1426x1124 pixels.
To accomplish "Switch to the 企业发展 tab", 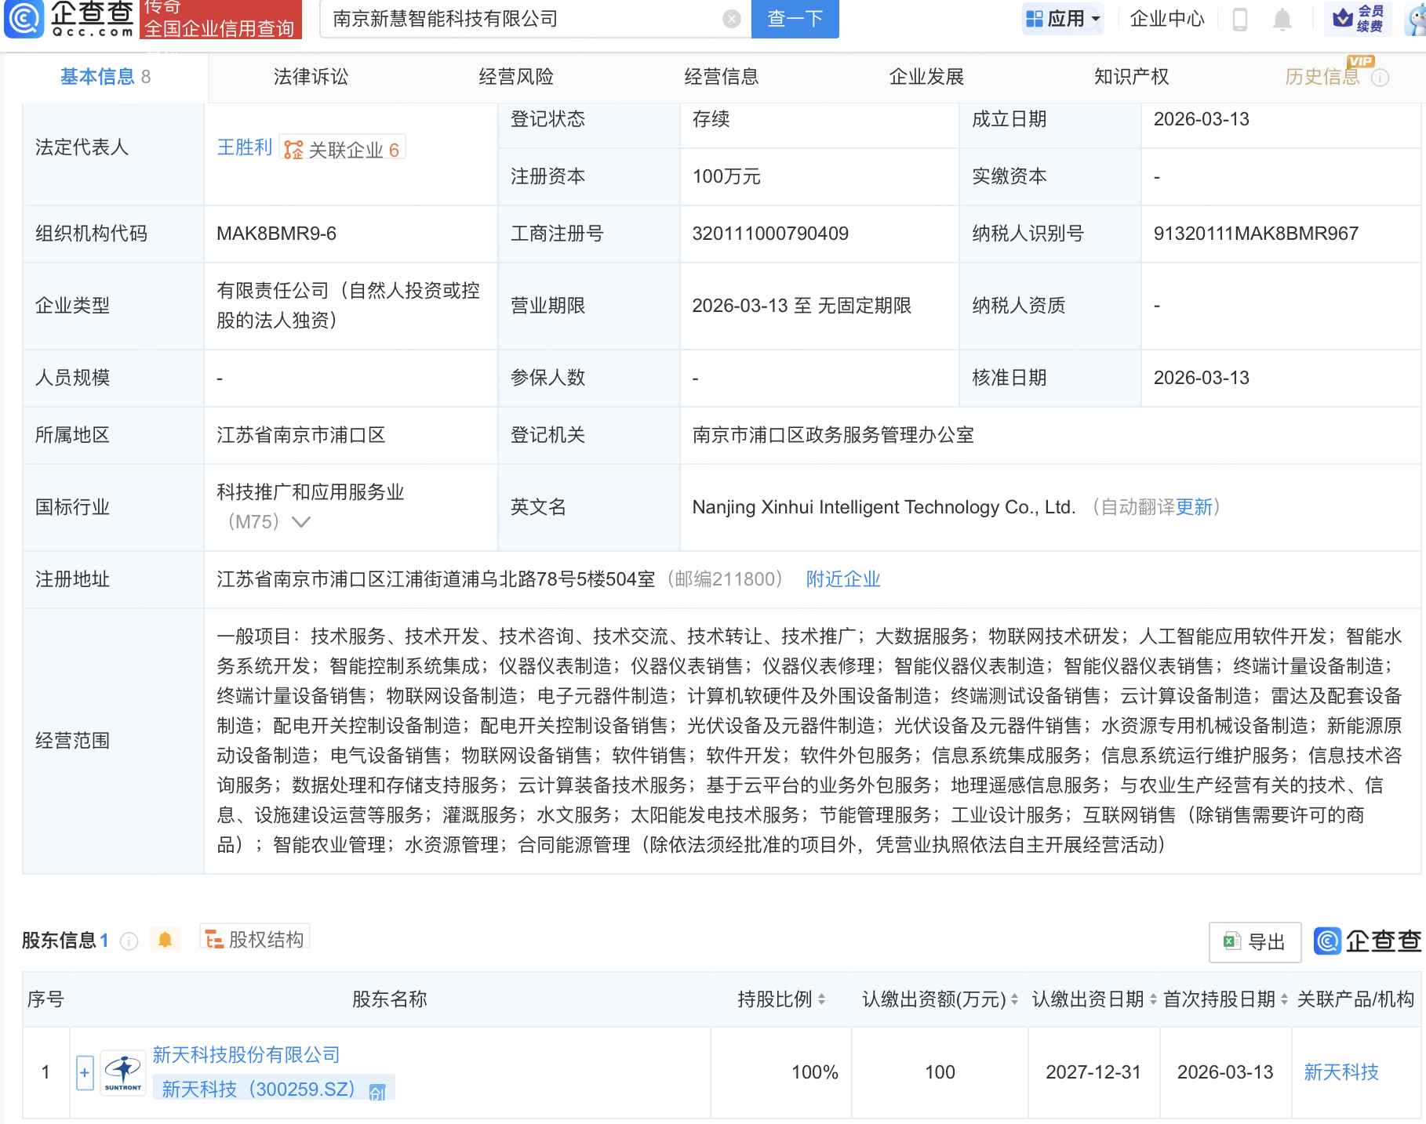I will pos(926,77).
